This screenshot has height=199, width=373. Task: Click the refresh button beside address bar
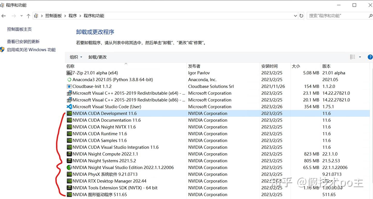[301, 16]
